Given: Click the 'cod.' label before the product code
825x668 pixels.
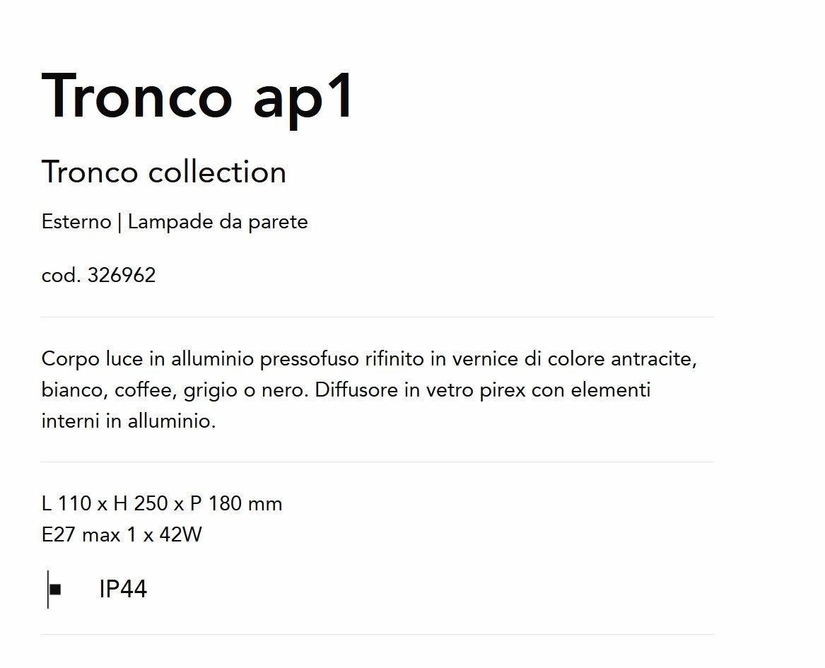Looking at the screenshot, I should 61,275.
